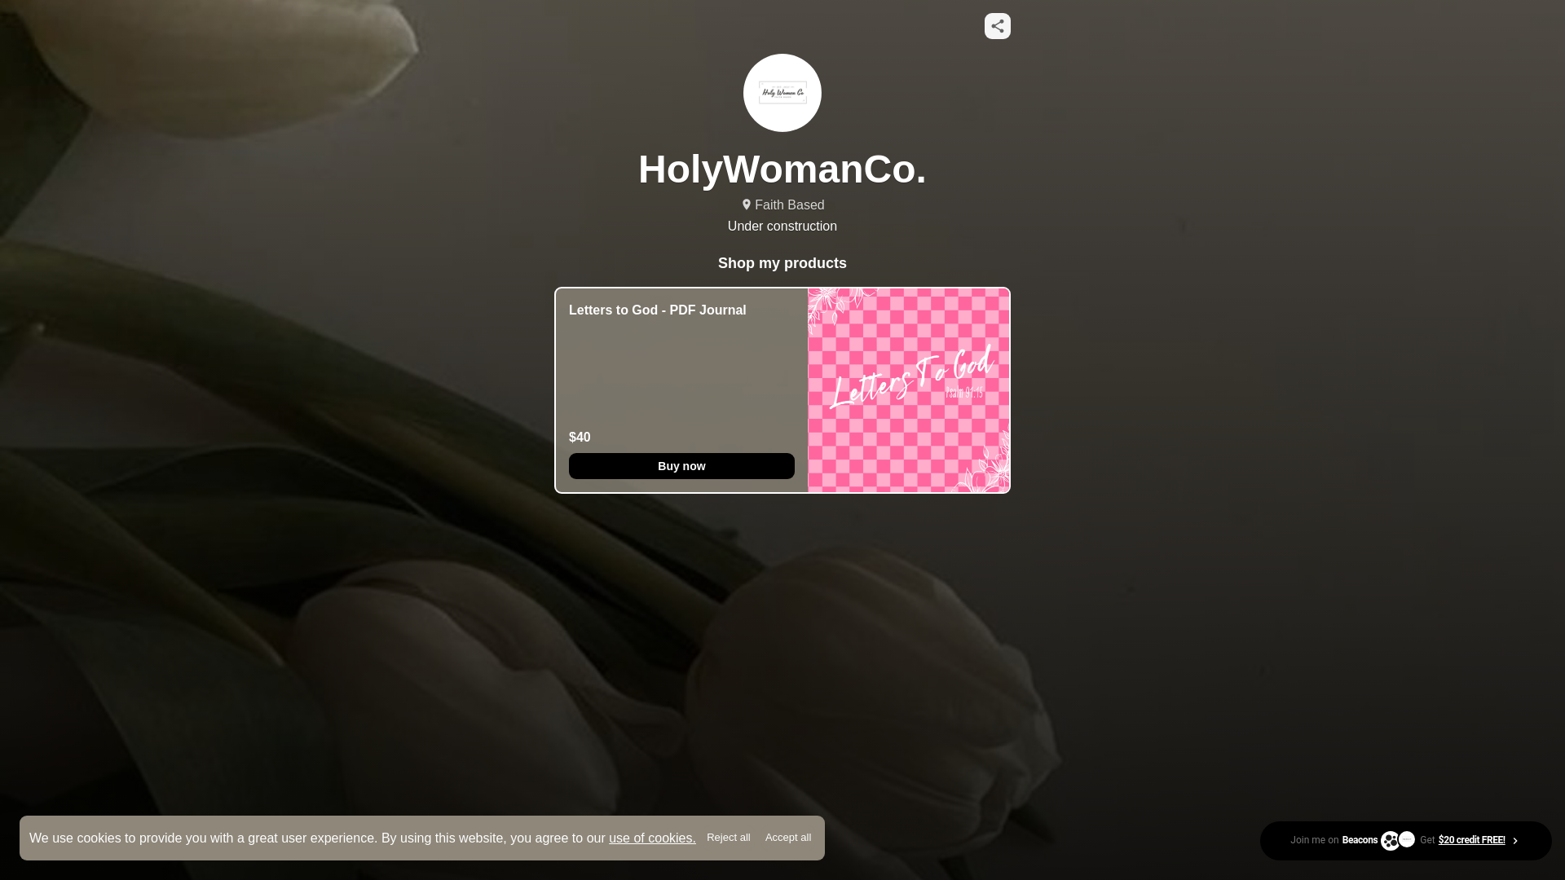Click the Shop my products heading
The image size is (1565, 880).
[782, 263]
